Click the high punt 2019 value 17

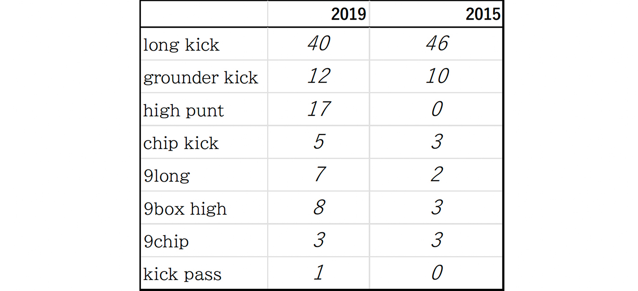[319, 109]
